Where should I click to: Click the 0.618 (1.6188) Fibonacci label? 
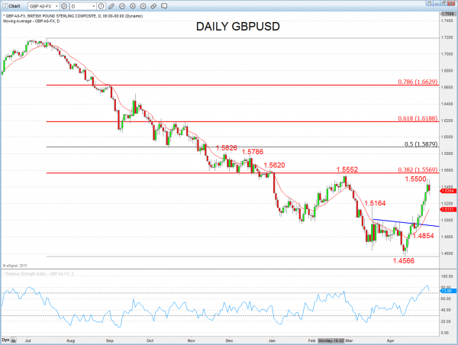(418, 118)
